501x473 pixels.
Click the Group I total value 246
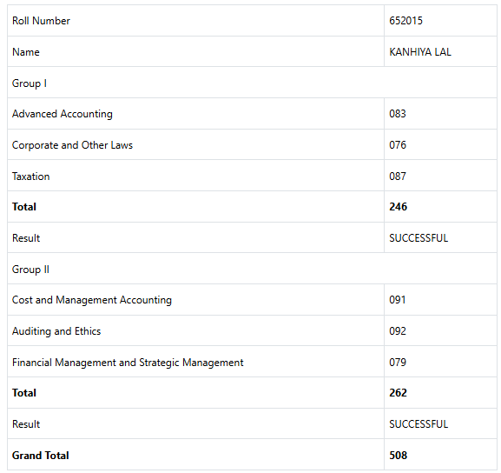click(399, 207)
